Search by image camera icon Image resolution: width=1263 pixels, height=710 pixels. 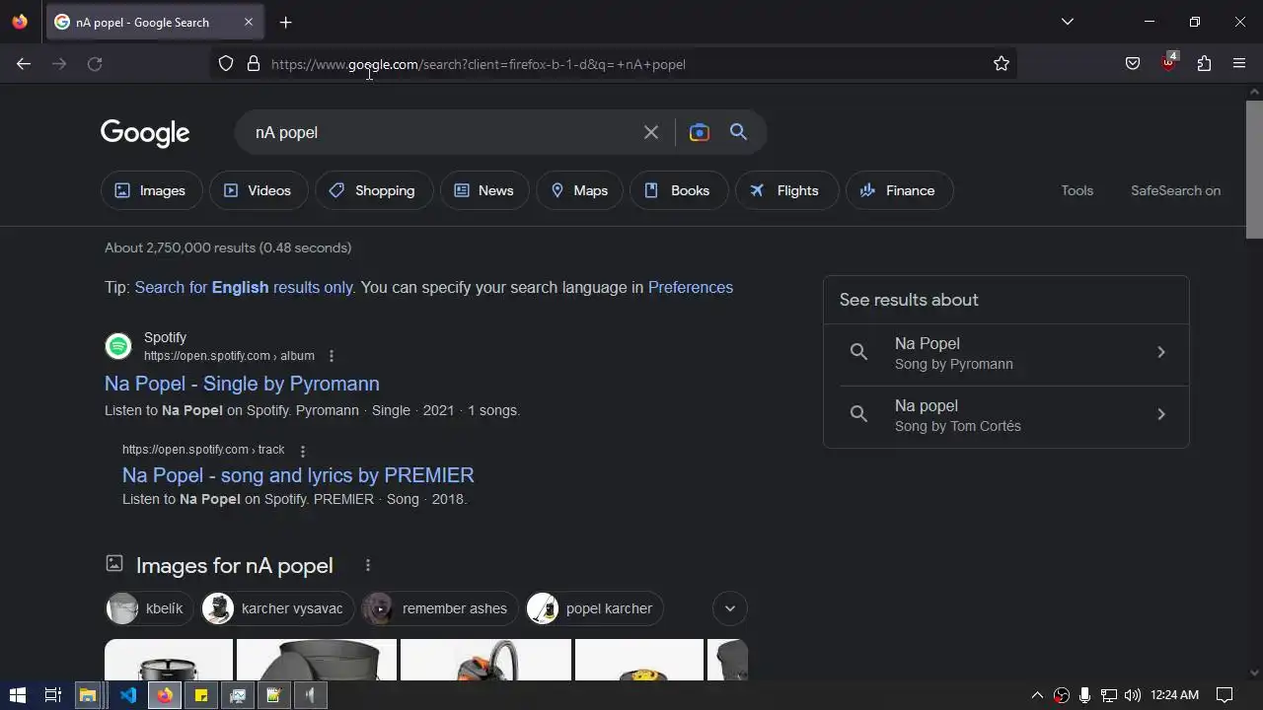[700, 132]
